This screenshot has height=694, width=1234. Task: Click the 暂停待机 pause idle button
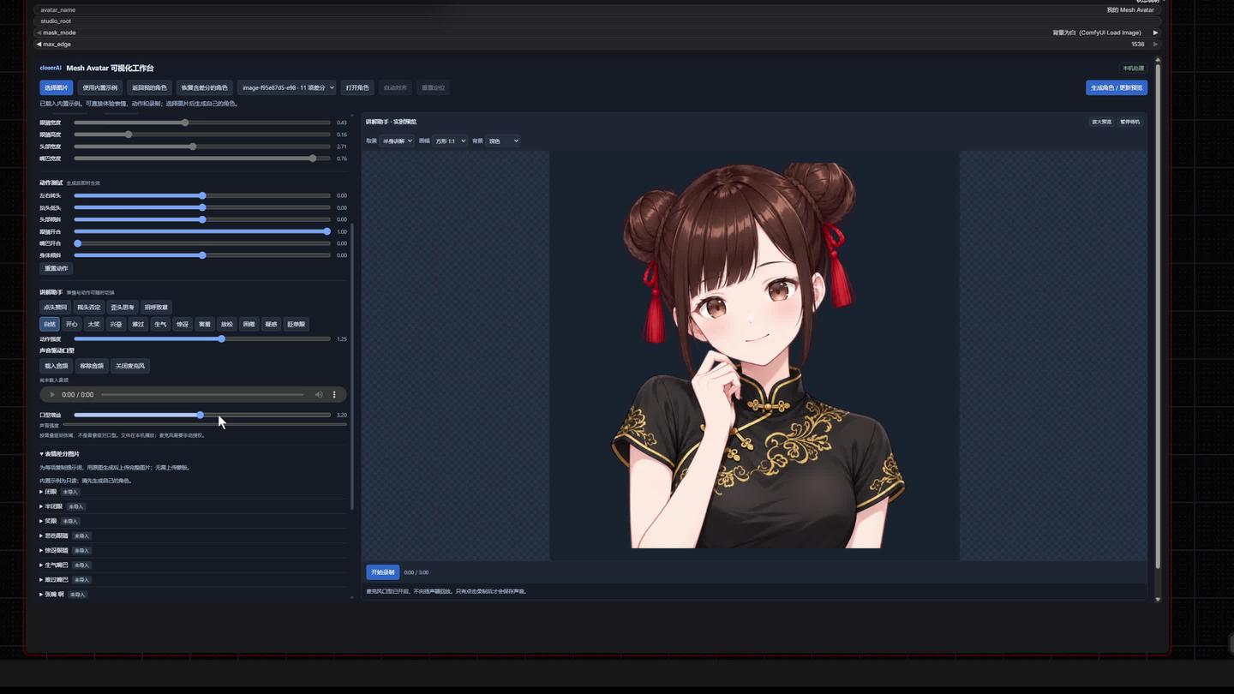[1130, 122]
